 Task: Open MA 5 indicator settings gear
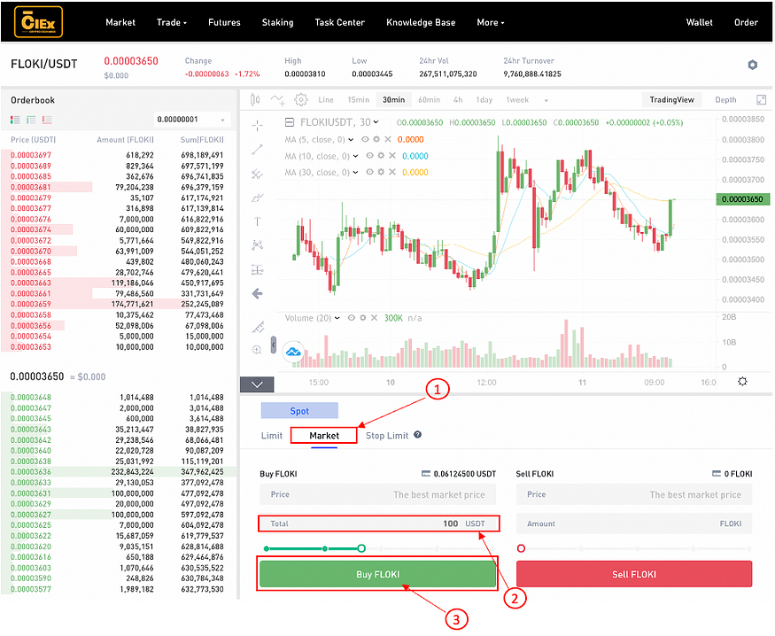coord(376,139)
